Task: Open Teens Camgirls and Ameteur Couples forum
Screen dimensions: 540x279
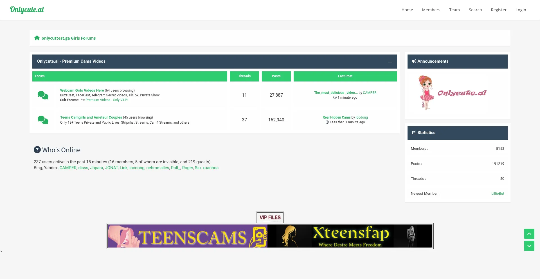Action: tap(91, 117)
